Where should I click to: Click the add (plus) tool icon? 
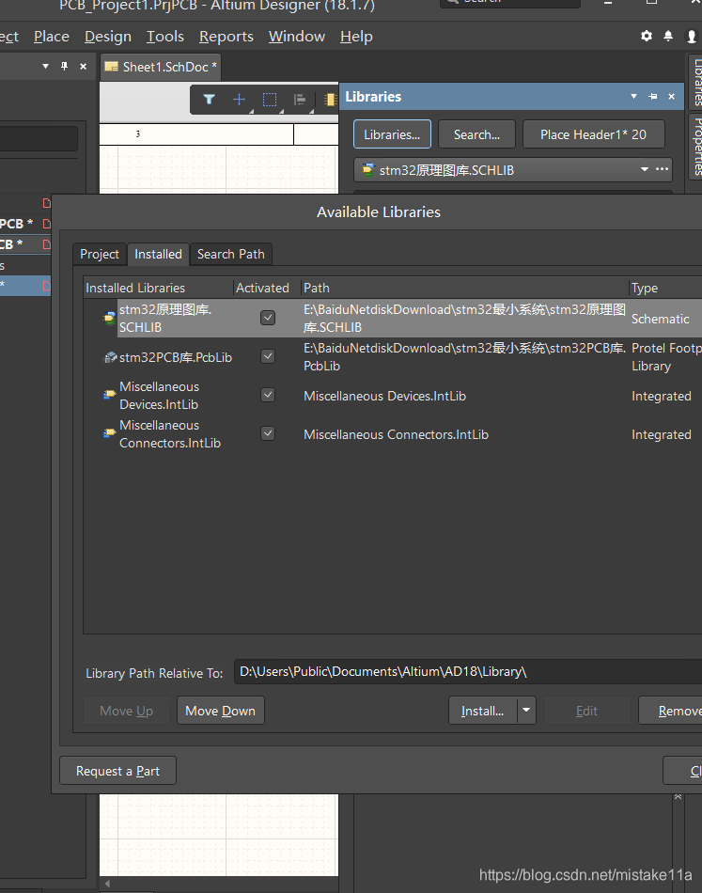[x=239, y=99]
